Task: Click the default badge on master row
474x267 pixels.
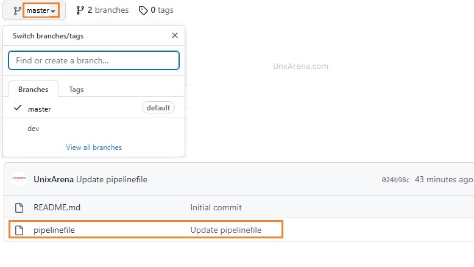Action: 158,108
